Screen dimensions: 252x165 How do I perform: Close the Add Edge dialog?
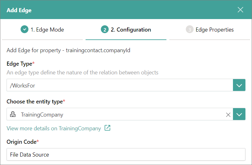click(x=240, y=10)
